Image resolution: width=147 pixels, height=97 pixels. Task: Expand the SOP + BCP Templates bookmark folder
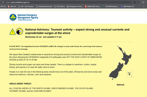26,6
